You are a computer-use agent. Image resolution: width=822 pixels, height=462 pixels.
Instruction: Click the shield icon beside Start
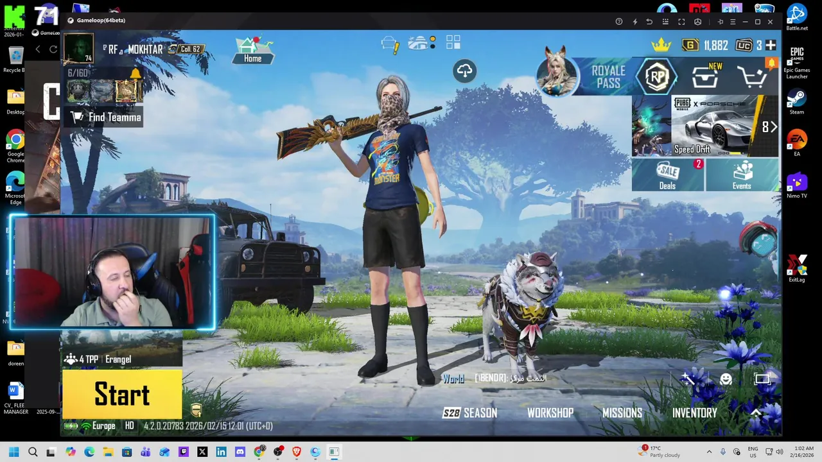pyautogui.click(x=197, y=410)
